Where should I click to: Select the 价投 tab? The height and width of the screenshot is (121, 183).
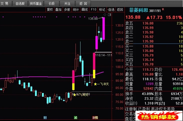tap(52, 3)
